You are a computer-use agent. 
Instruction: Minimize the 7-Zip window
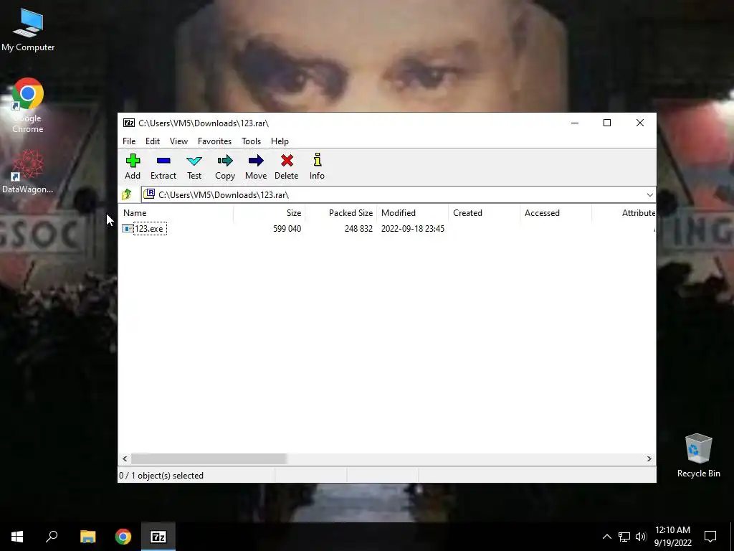click(x=575, y=123)
